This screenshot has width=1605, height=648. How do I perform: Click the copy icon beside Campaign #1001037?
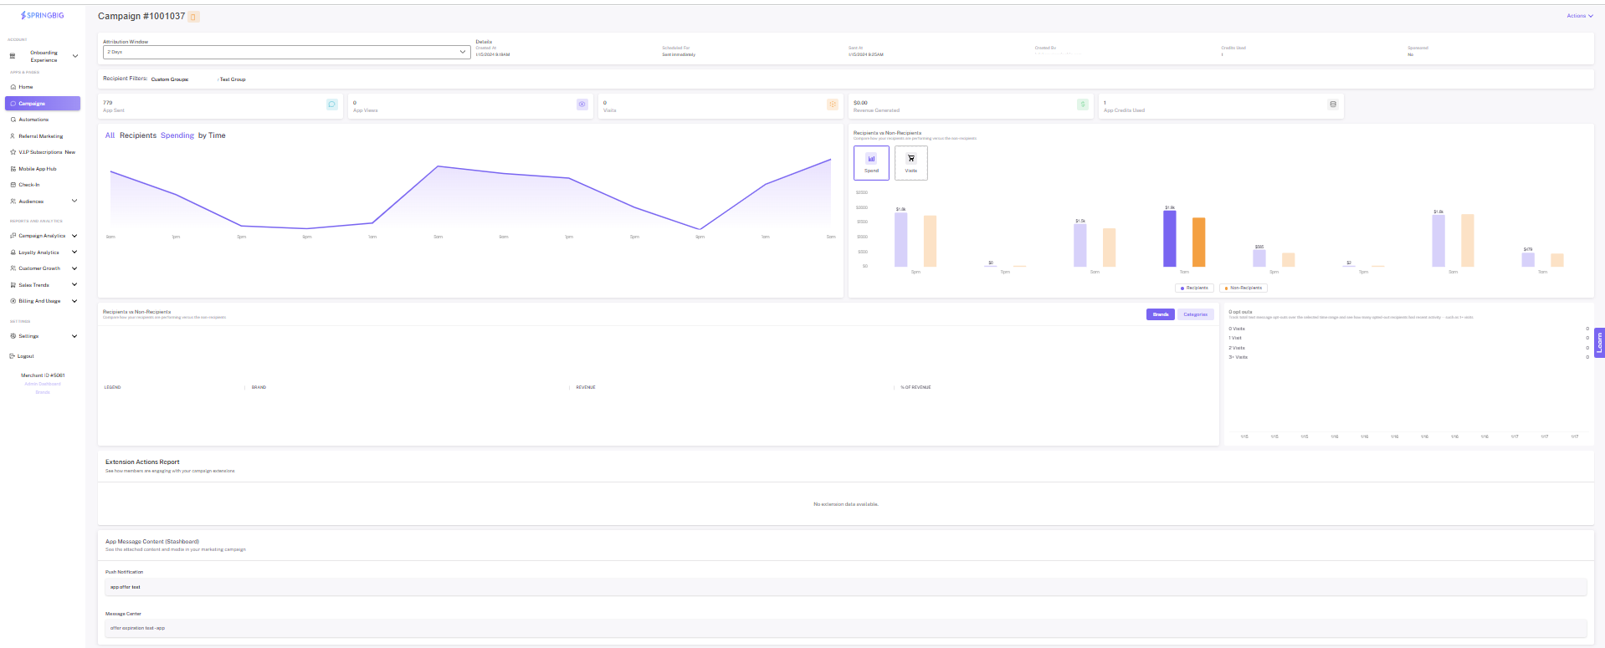[193, 17]
